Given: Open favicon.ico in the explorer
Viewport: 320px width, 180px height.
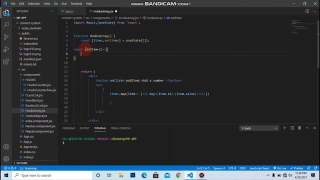Looking at the screenshot, I should pos(30,38).
